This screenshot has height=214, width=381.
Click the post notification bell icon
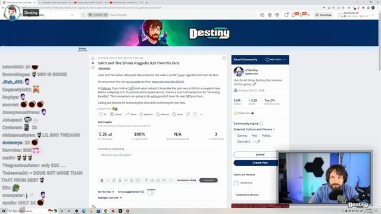tap(224, 58)
